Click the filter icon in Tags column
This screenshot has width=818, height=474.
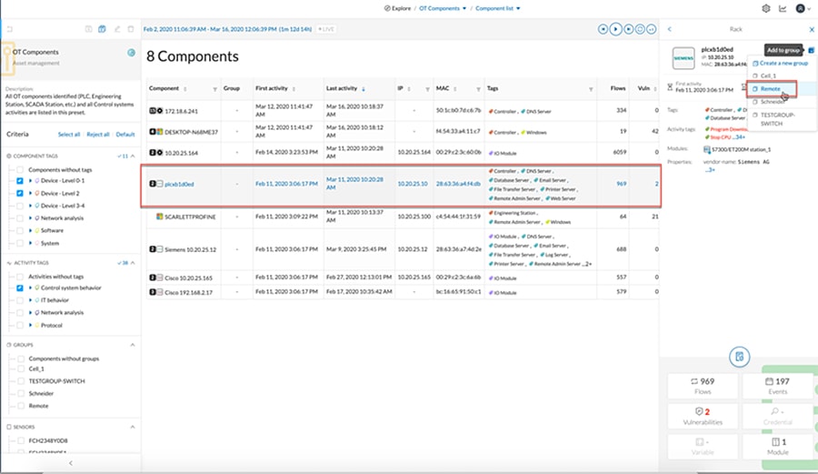[x=591, y=89]
